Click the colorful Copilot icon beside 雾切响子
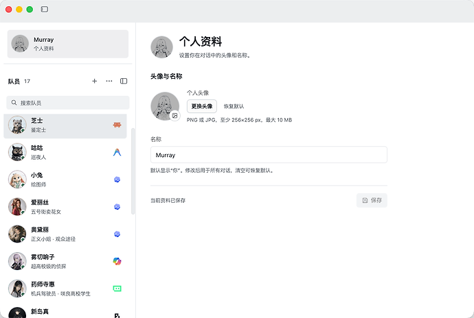Viewport: 474px width, 318px height. 117,261
